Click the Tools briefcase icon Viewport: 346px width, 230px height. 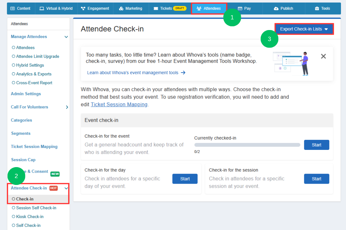point(317,8)
